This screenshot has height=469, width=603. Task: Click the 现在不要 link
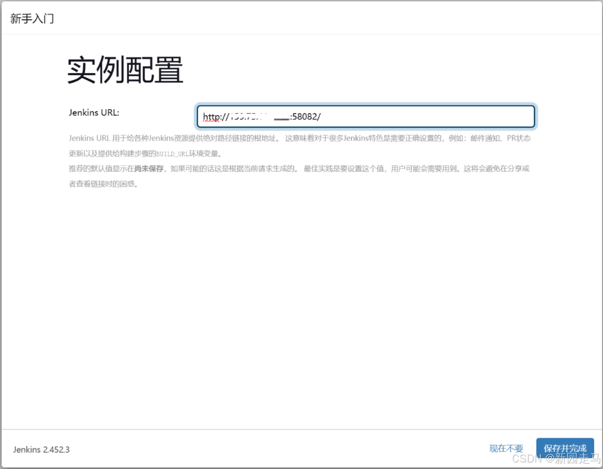[x=506, y=448]
